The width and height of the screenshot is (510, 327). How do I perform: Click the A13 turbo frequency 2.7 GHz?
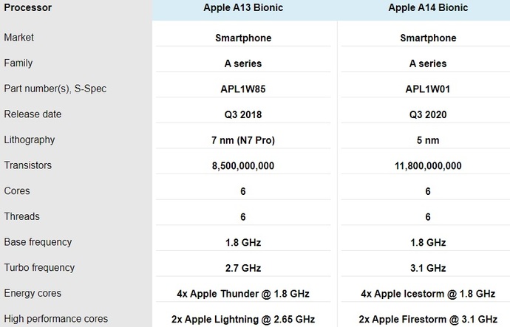coord(243,268)
